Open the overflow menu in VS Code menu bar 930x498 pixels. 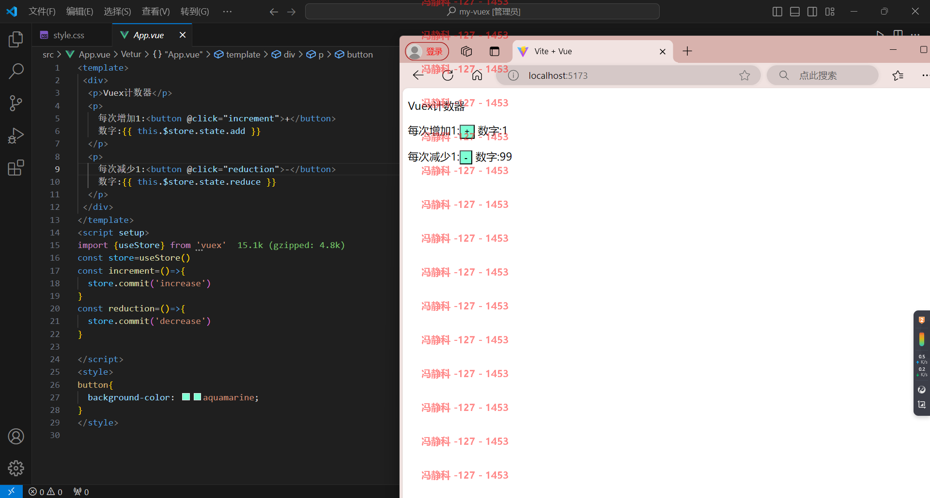[227, 12]
